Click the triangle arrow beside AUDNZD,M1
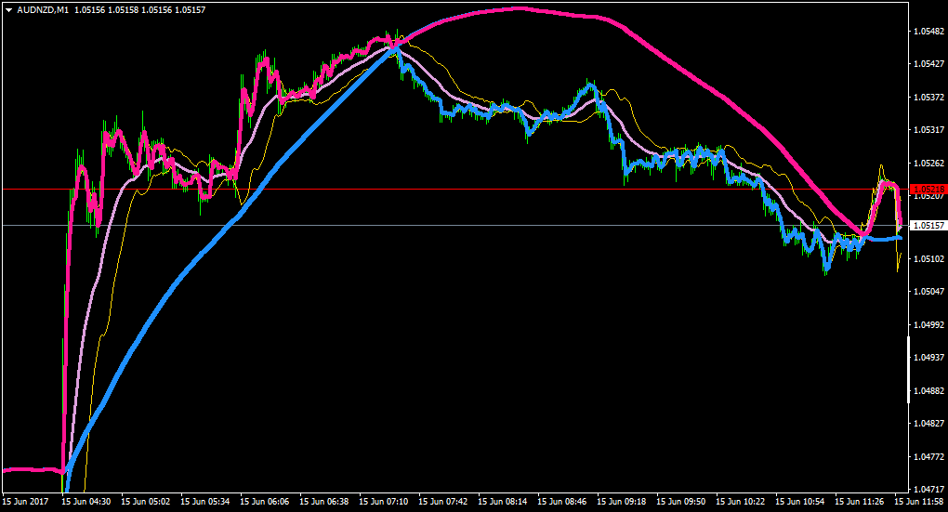The width and height of the screenshot is (948, 512). click(8, 10)
